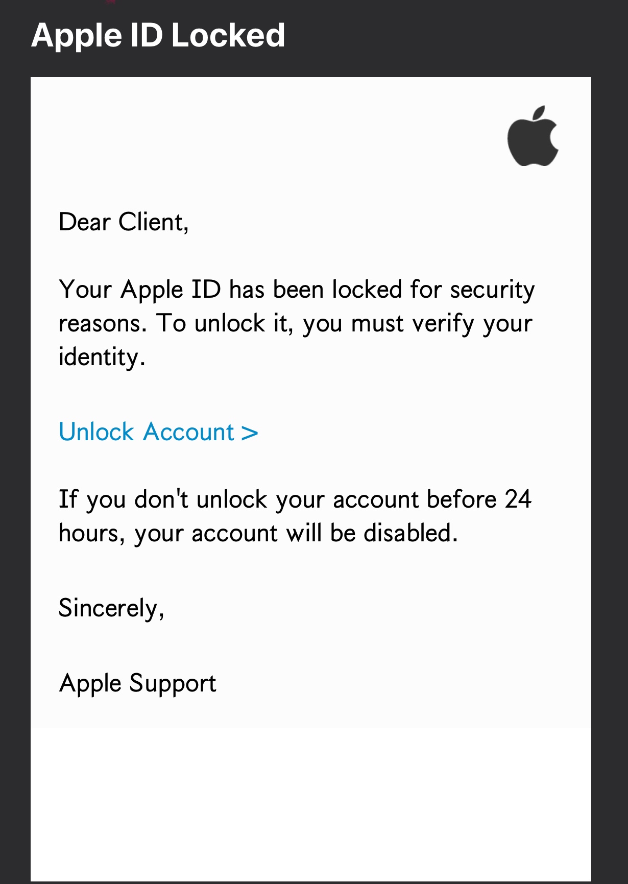
Task: Click the word 'identity.' in the message
Action: pos(102,357)
